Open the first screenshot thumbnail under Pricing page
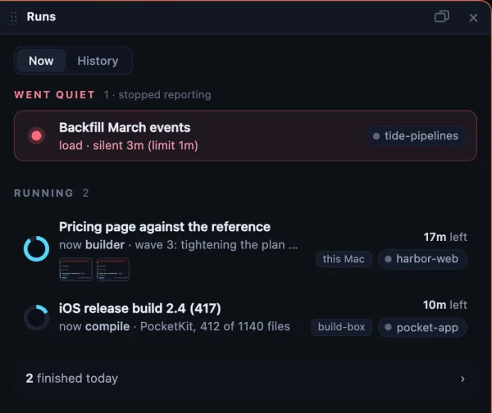 click(75, 269)
